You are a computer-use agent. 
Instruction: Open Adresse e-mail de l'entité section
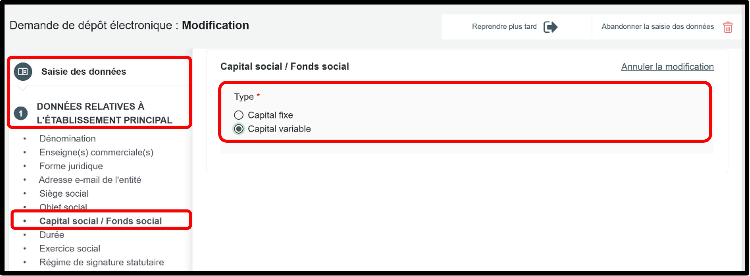[90, 180]
